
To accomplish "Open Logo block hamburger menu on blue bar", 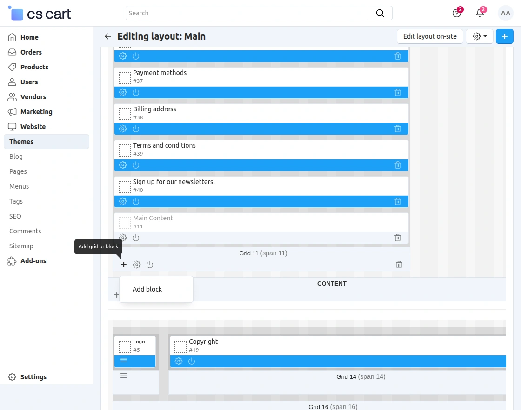I will pos(124,360).
